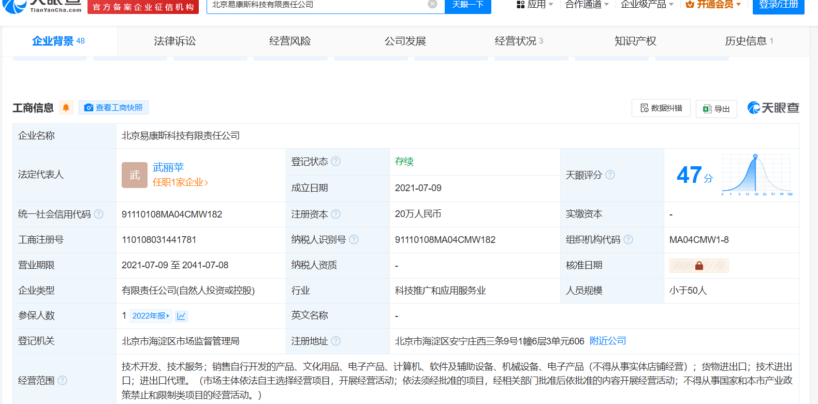The image size is (818, 404).
Task: Click the locked 核准日期 lock icon
Action: (x=699, y=266)
